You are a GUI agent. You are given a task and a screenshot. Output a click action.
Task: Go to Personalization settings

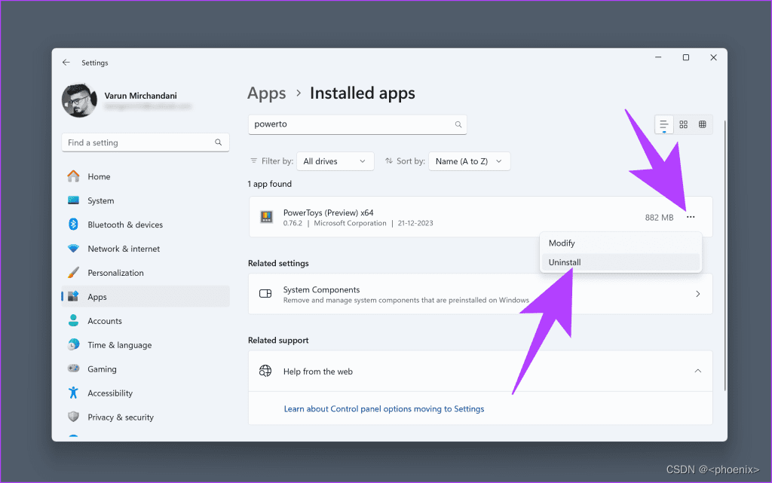[146, 273]
